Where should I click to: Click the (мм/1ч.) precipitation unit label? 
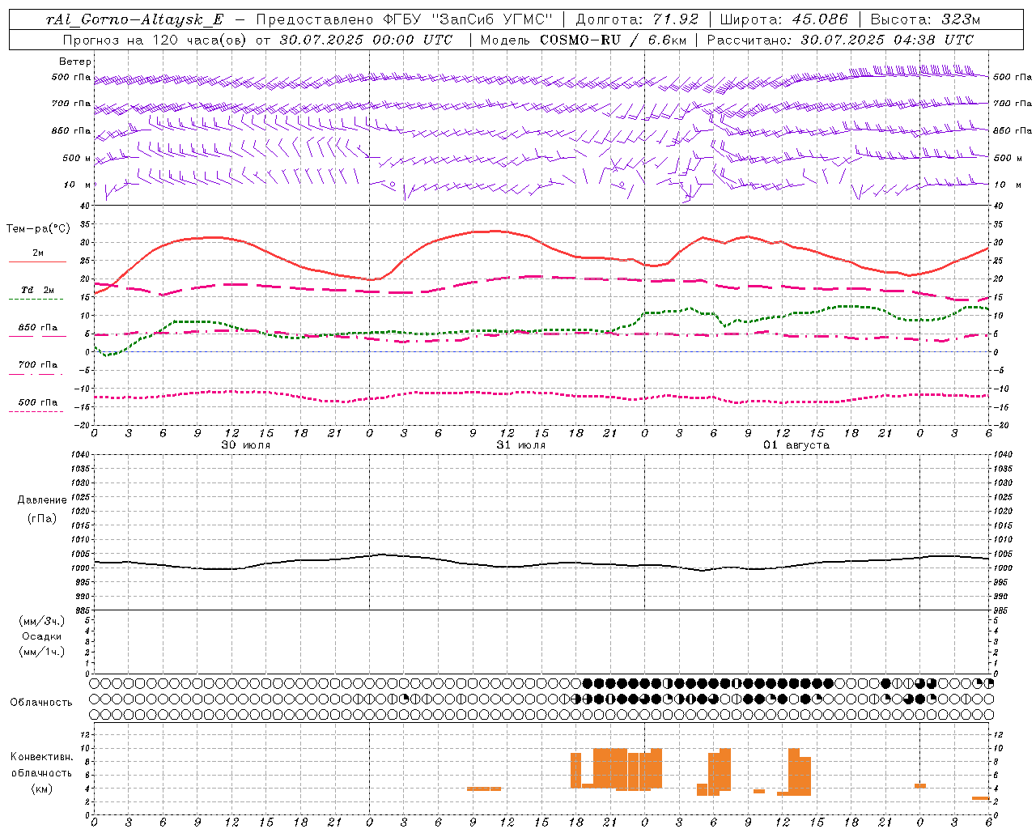tap(42, 652)
